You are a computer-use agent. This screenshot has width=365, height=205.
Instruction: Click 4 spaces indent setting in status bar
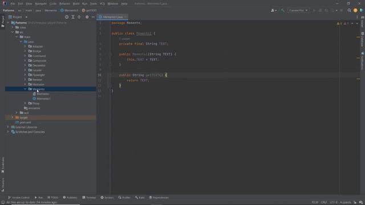pyautogui.click(x=346, y=203)
